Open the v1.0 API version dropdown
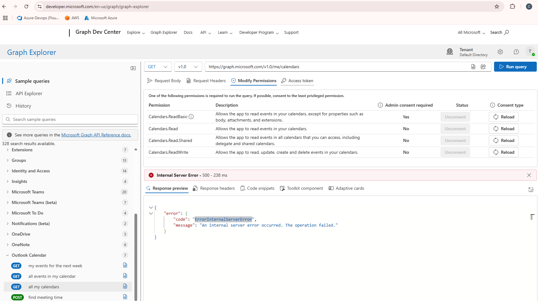This screenshot has width=538, height=301. pos(188,67)
